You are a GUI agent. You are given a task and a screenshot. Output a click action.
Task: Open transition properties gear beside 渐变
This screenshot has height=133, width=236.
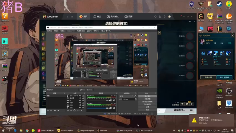135,96
